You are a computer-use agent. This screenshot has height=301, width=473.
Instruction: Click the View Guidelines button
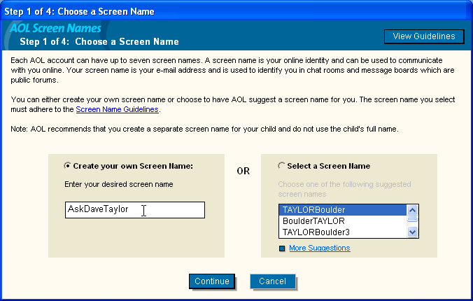pyautogui.click(x=424, y=36)
